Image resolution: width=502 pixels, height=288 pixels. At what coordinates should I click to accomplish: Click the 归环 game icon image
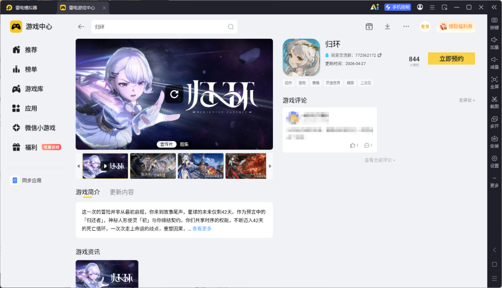click(x=301, y=57)
